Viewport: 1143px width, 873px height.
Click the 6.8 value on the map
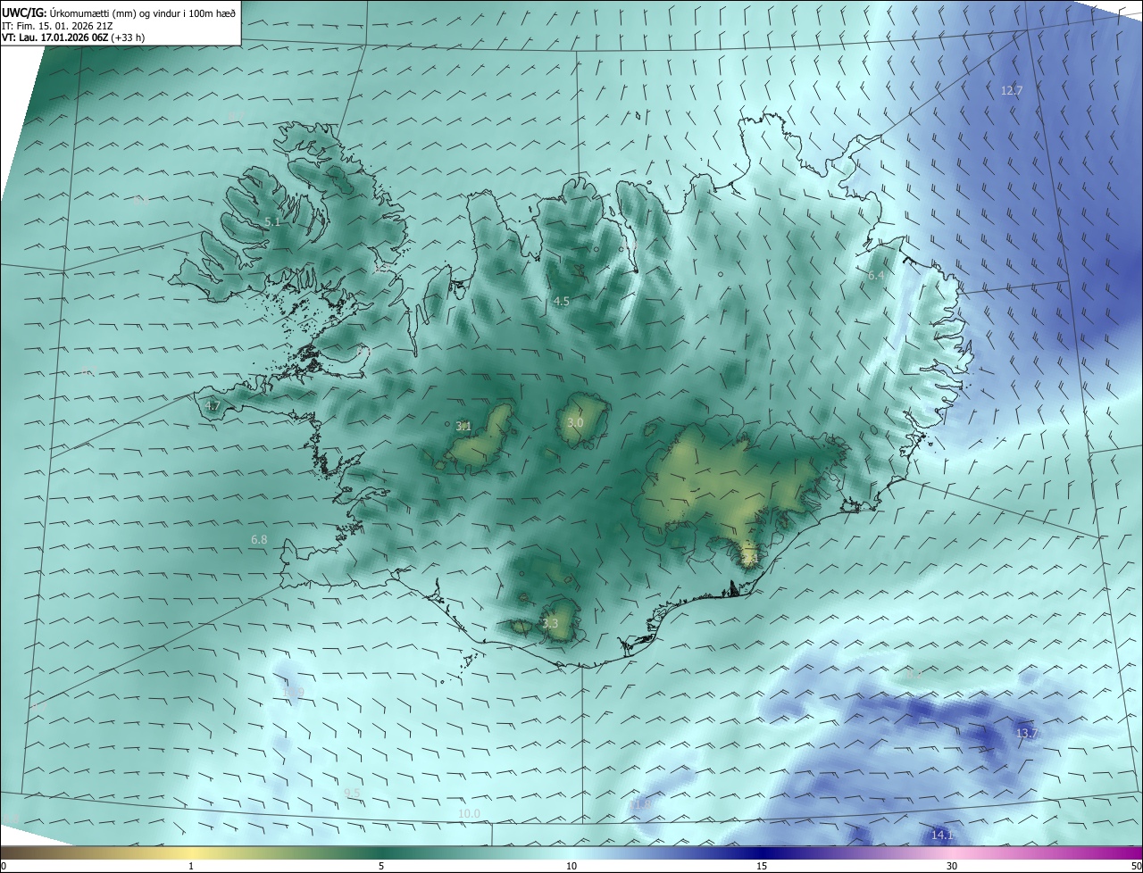[x=259, y=539]
